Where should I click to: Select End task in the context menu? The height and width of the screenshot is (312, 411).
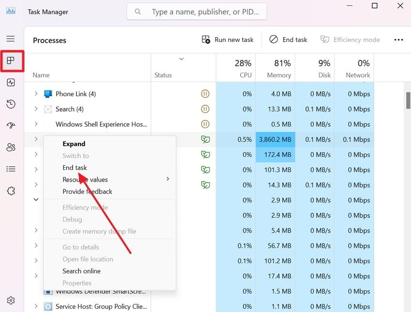tap(73, 168)
